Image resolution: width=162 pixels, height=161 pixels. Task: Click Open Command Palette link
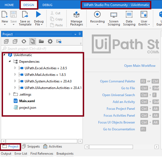coord(118,81)
